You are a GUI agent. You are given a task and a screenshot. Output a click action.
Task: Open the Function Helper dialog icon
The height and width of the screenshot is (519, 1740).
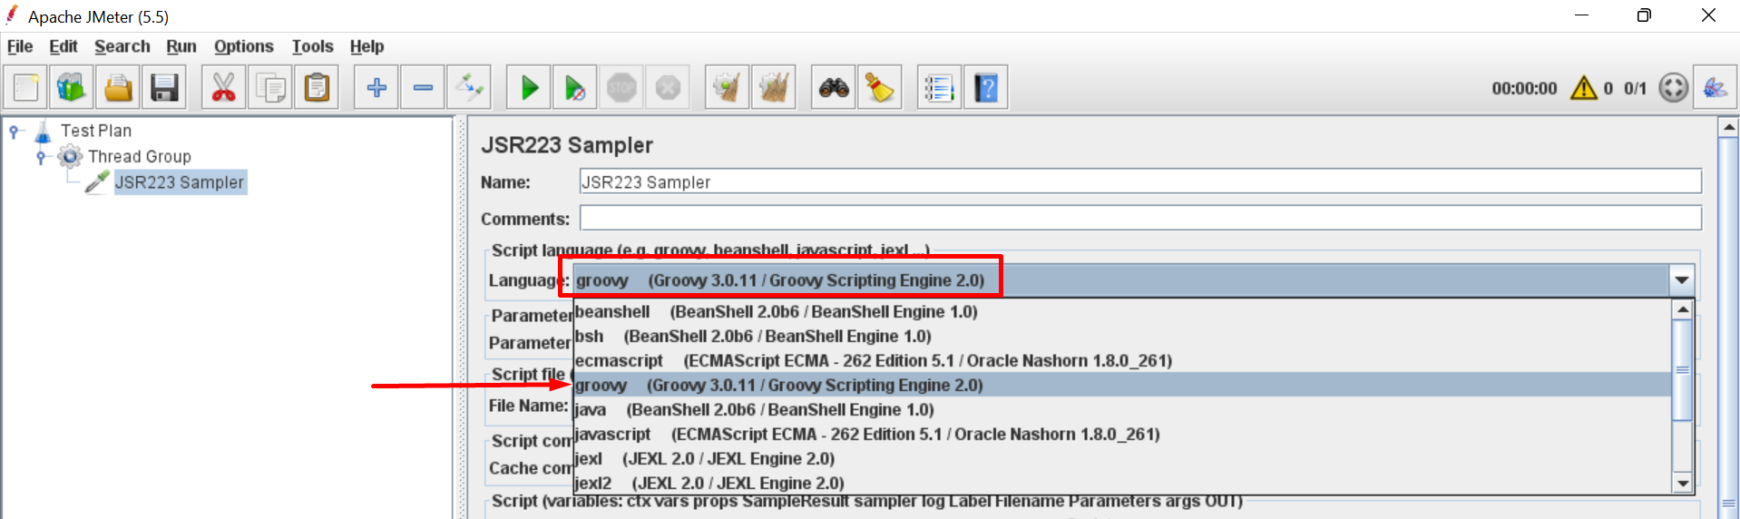click(x=939, y=88)
